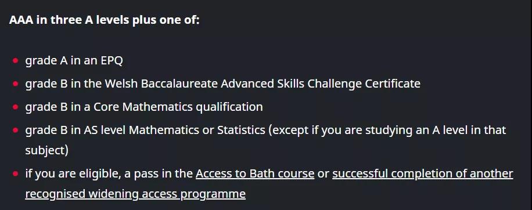Click the red bullet beside if you are eligible
The height and width of the screenshot is (210, 532).
coord(15,174)
